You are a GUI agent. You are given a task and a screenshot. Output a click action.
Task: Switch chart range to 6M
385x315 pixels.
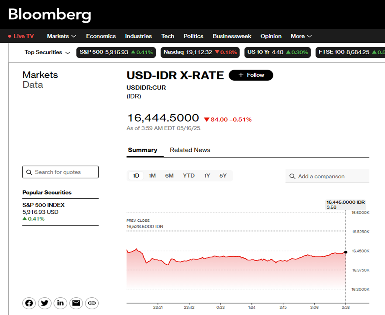(169, 176)
